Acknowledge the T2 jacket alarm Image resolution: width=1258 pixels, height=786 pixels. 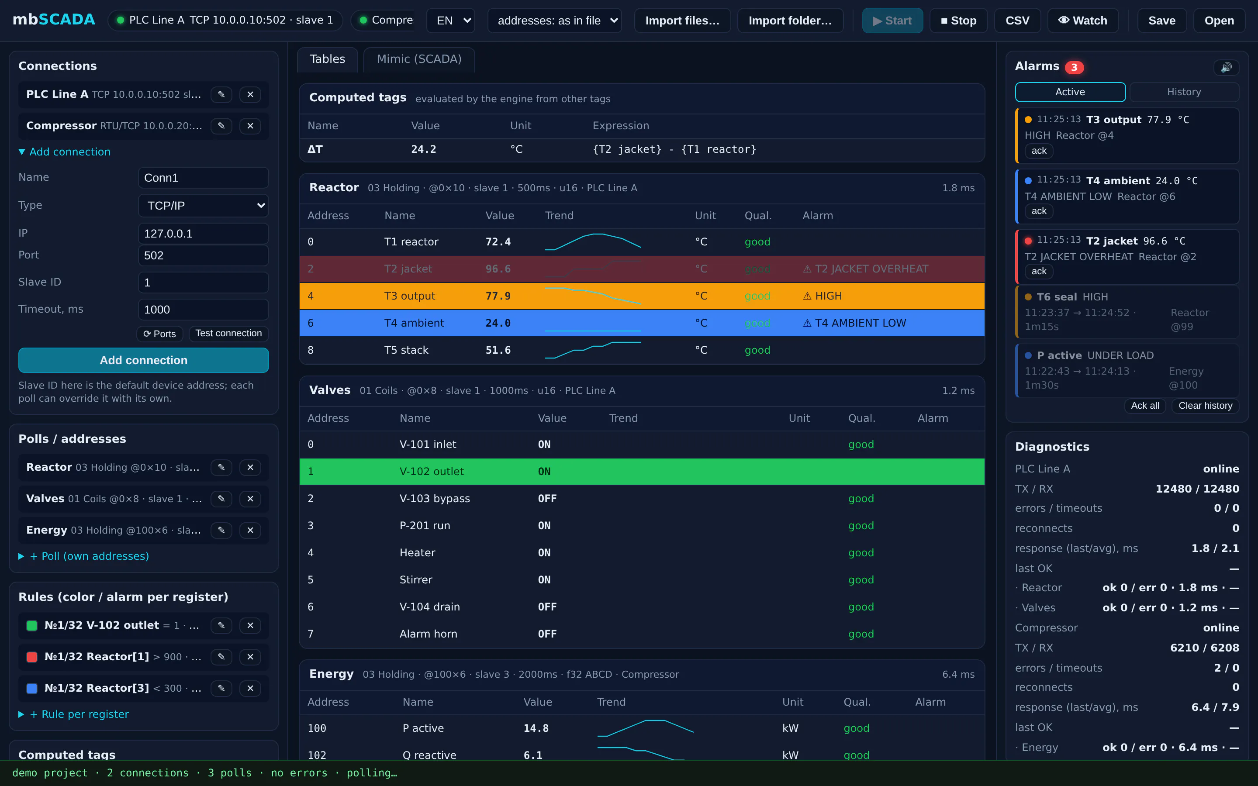pyautogui.click(x=1039, y=271)
